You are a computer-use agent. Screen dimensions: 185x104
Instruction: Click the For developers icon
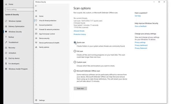tap(6, 64)
